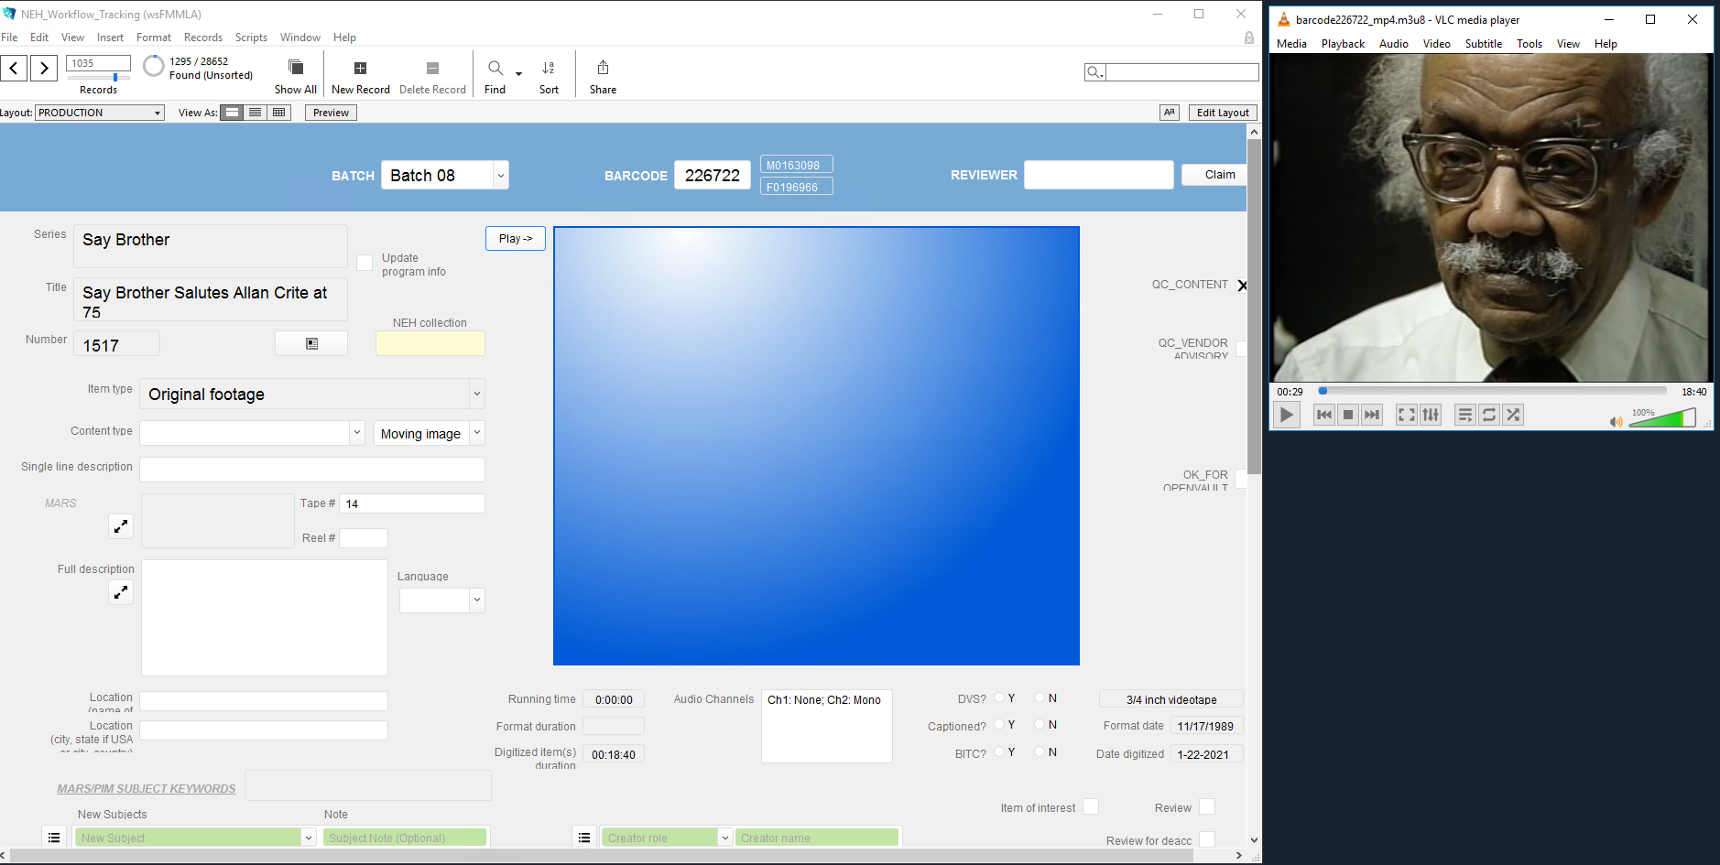This screenshot has height=865, width=1720.
Task: Click the Play -> button
Action: (x=515, y=239)
